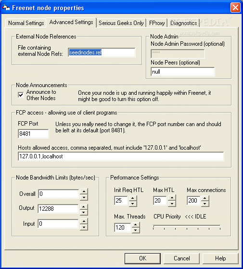
Task: Click the external Node Refs file field
Action: pos(102,52)
